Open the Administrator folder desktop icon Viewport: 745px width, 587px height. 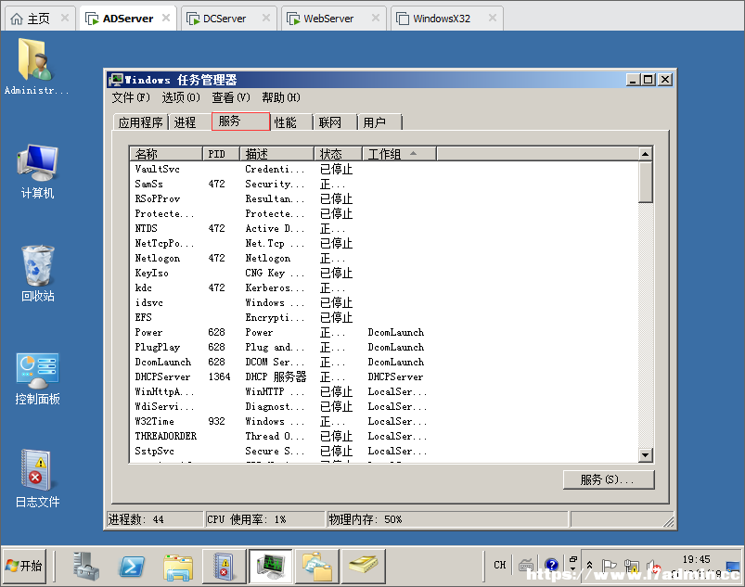click(x=36, y=67)
